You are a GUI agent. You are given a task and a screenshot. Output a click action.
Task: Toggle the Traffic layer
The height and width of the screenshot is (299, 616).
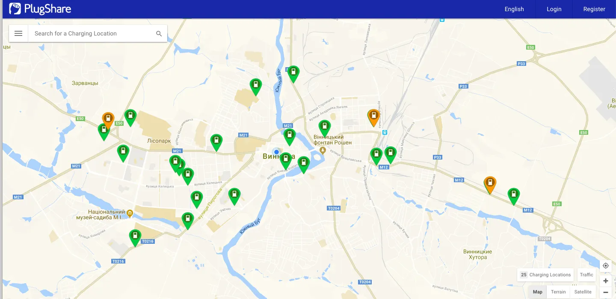[x=586, y=275]
